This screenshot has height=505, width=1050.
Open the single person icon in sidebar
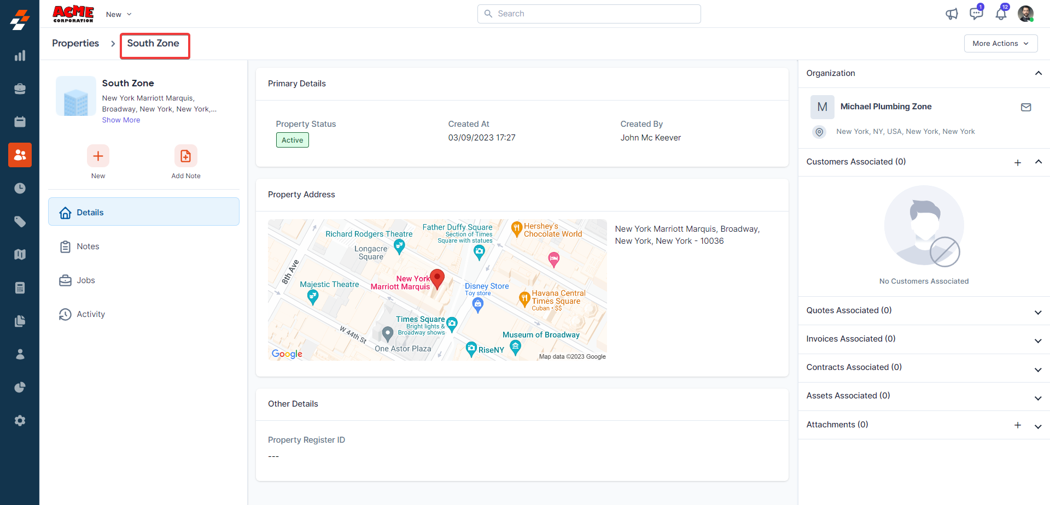point(20,354)
